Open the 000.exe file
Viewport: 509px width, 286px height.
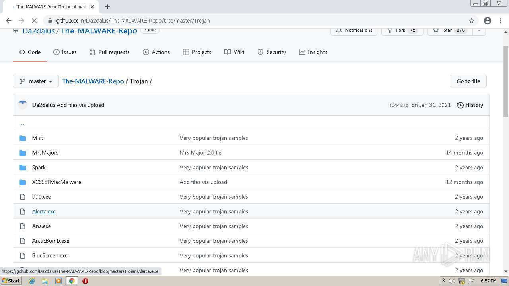pos(41,197)
